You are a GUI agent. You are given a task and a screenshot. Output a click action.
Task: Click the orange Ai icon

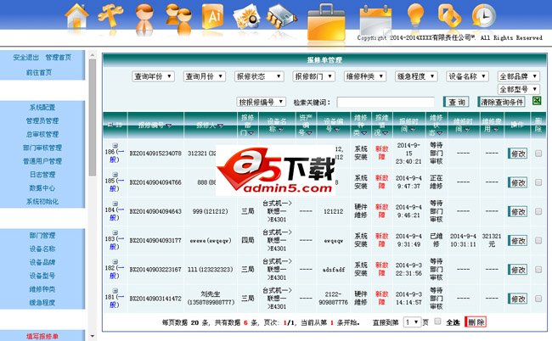point(213,16)
